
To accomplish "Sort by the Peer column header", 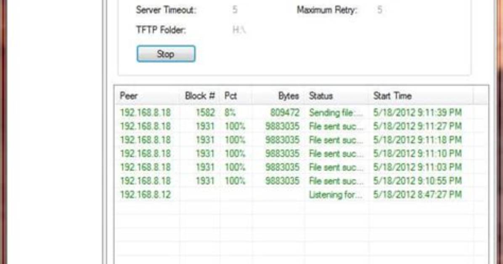I will [x=147, y=95].
